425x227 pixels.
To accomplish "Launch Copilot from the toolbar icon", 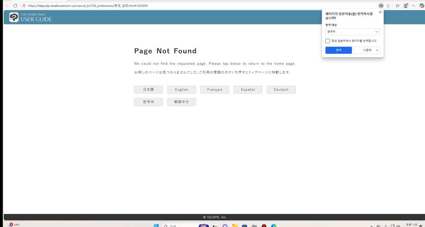I will point(421,6).
